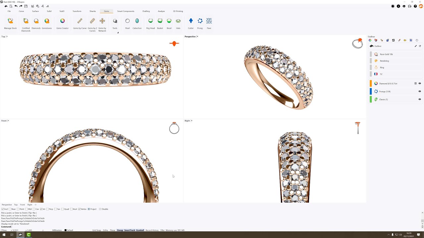Toggle Gumball in the status bar
Viewport: 424px width, 238px height.
pyautogui.click(x=140, y=230)
